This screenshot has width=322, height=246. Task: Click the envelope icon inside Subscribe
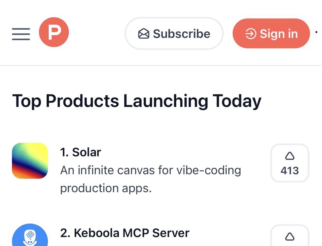pyautogui.click(x=144, y=34)
